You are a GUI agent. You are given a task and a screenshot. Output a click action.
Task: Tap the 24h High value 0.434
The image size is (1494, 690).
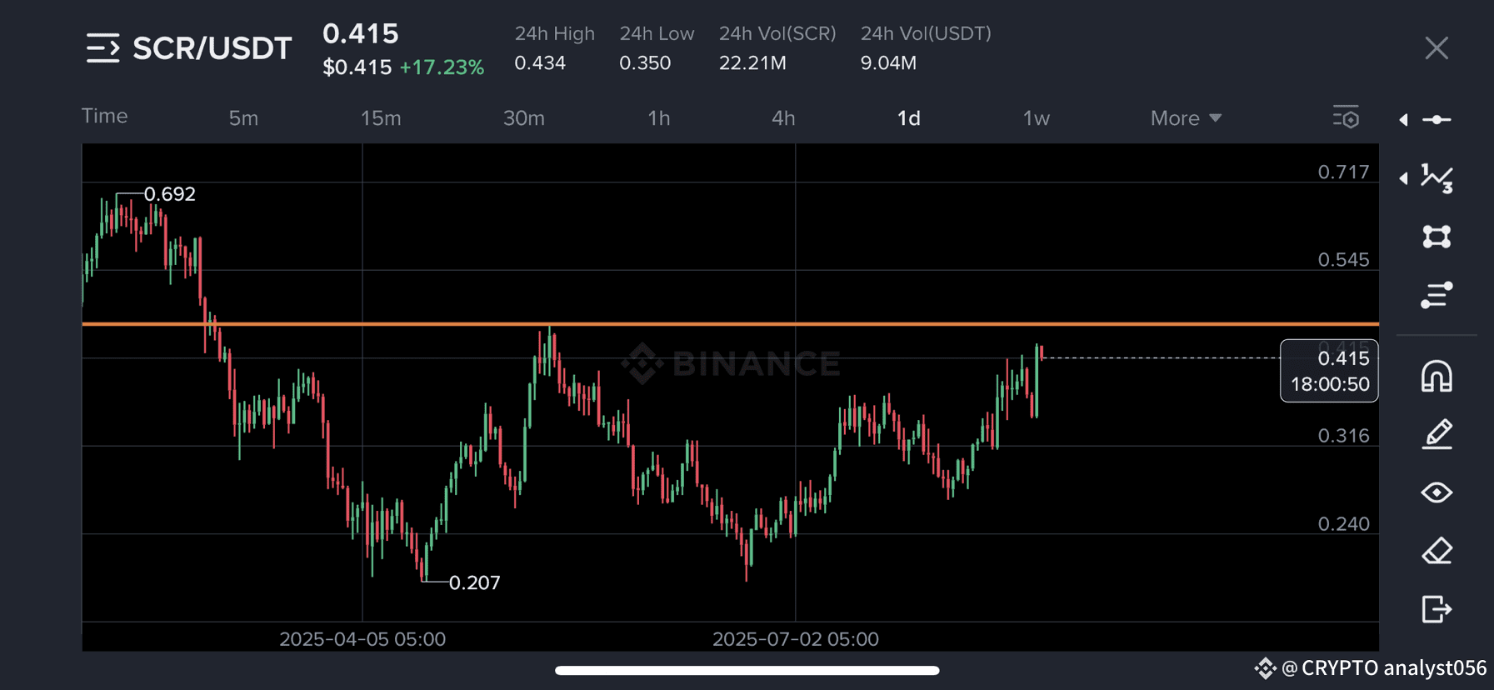540,63
